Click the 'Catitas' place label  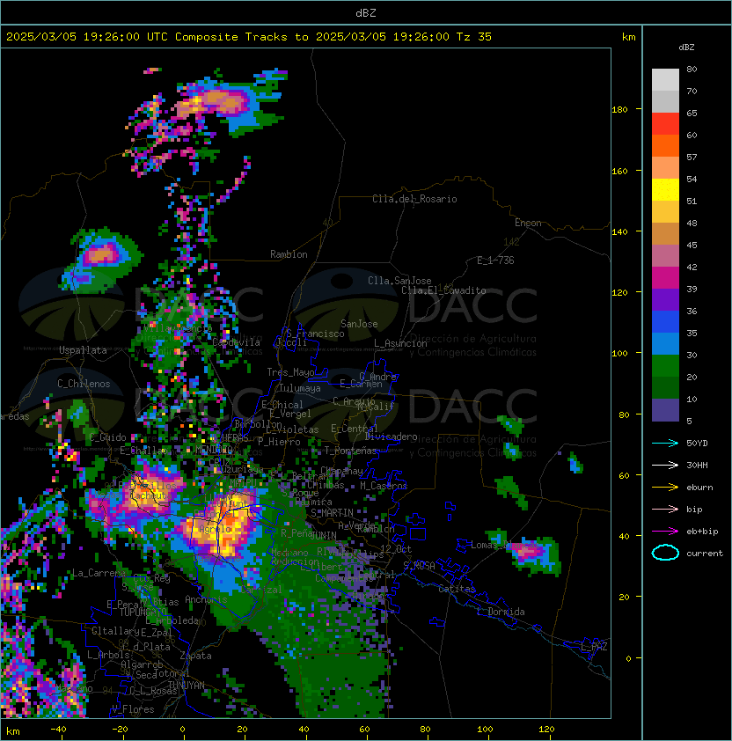click(457, 589)
